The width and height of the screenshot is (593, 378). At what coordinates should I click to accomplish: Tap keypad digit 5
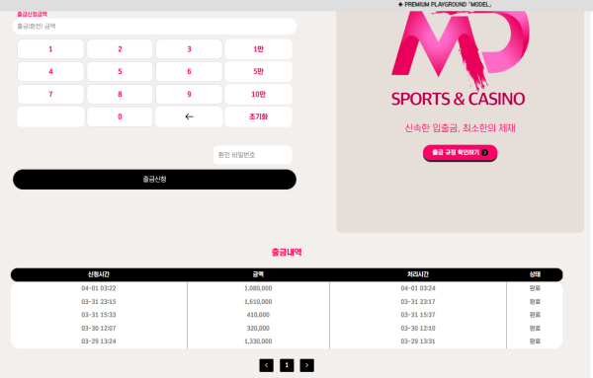coord(120,71)
